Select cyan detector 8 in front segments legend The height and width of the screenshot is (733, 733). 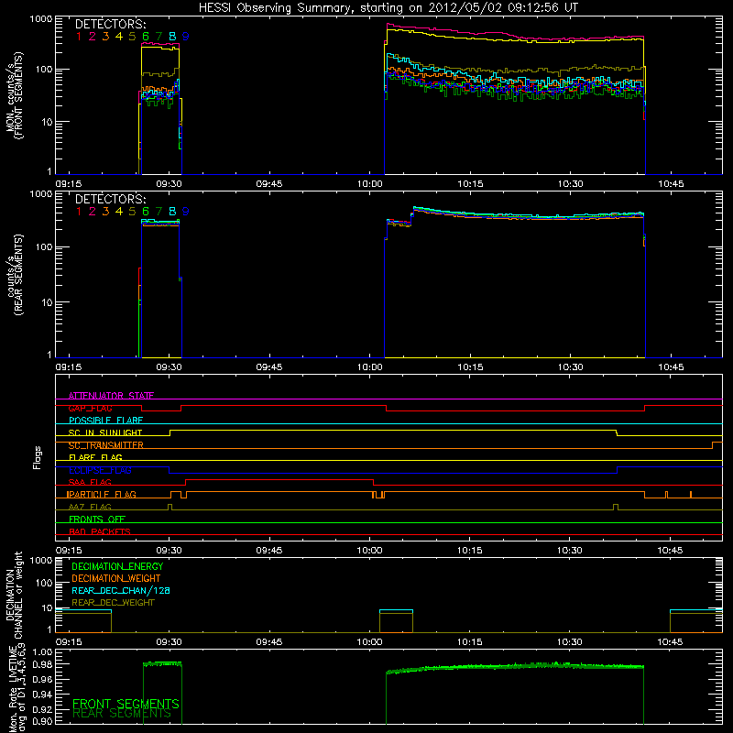point(172,37)
